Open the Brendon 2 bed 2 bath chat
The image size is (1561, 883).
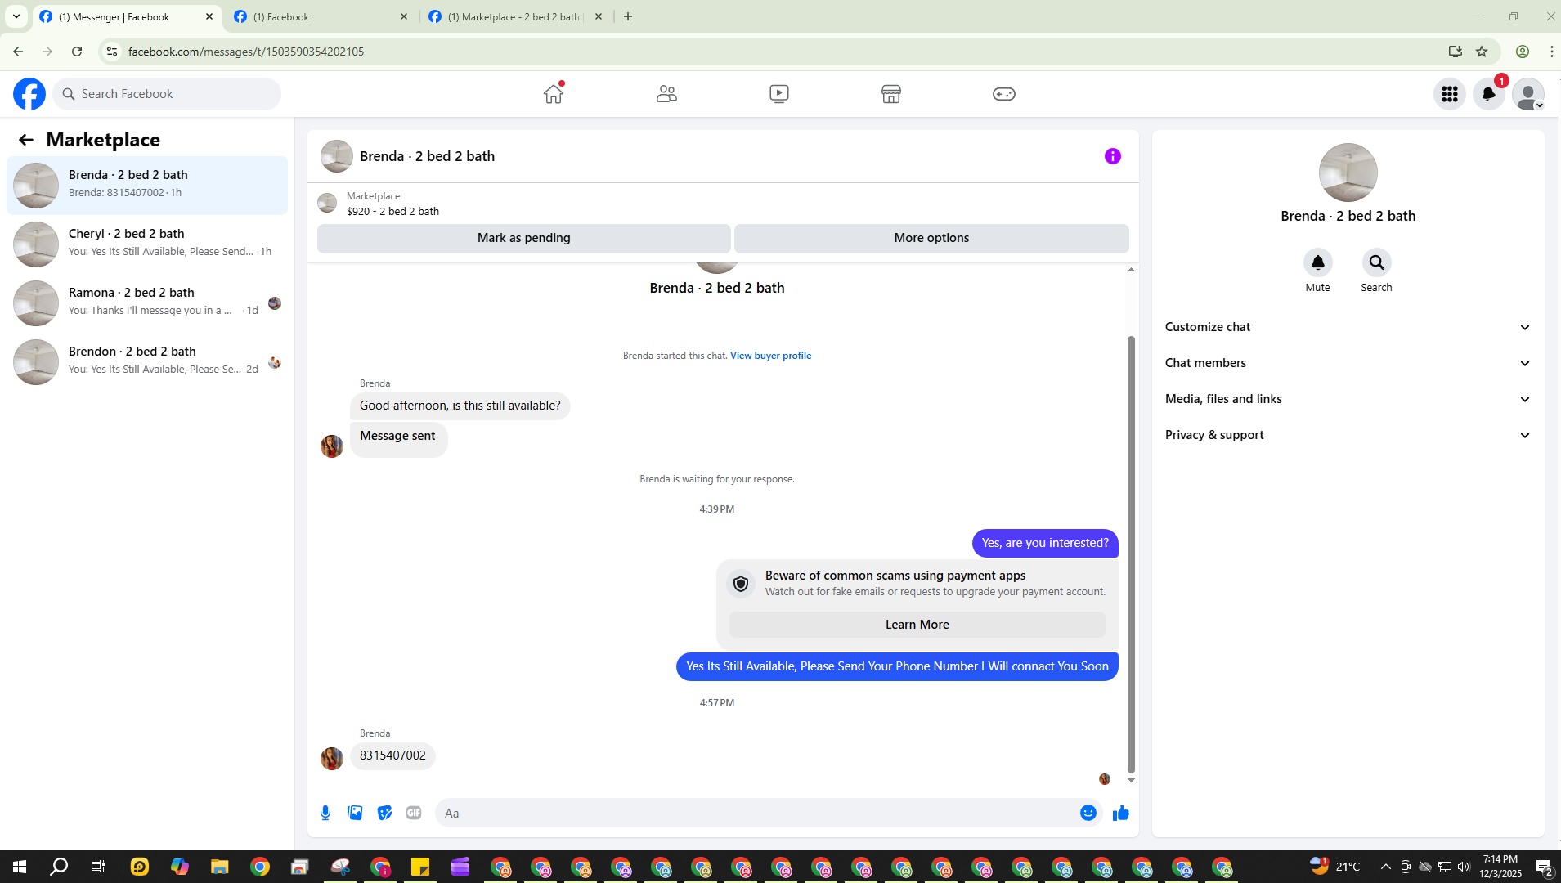point(147,362)
